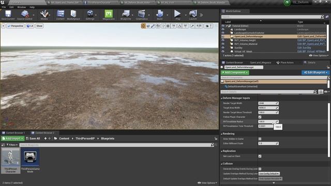Open camera speed setting in viewport
The height and width of the screenshot is (186, 331).
(208, 26)
